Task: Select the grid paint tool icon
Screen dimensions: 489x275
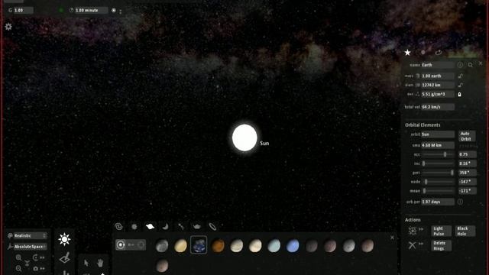Action: pyautogui.click(x=64, y=258)
